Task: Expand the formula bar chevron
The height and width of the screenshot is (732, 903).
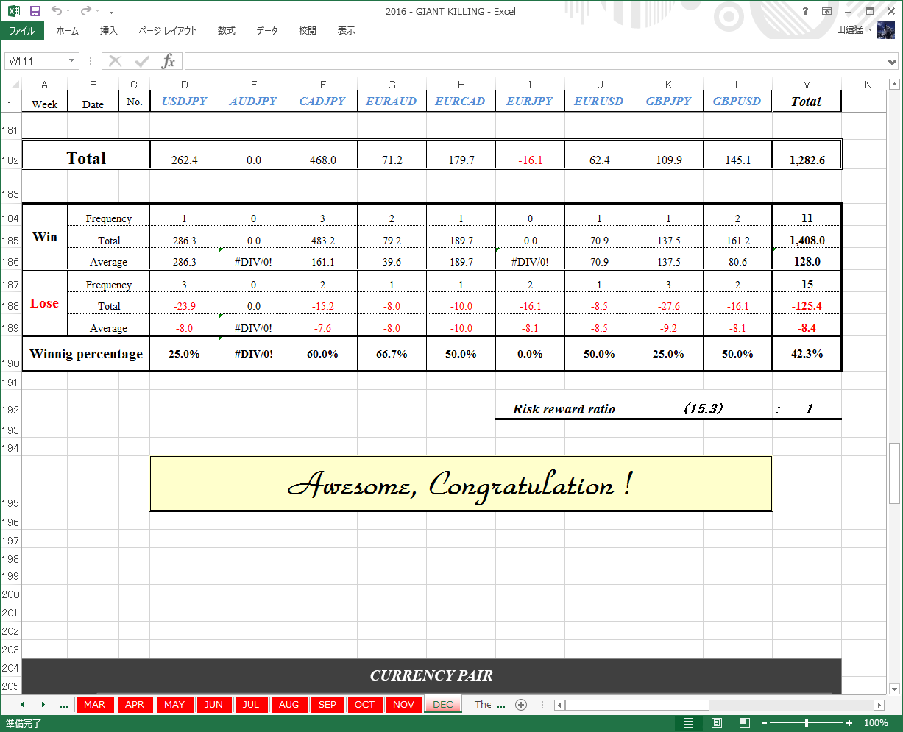Action: pos(893,61)
